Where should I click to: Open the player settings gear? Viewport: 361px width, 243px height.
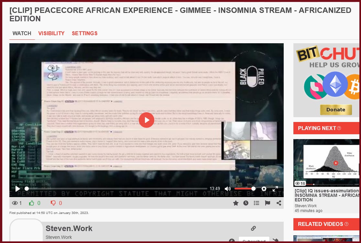[264, 189]
